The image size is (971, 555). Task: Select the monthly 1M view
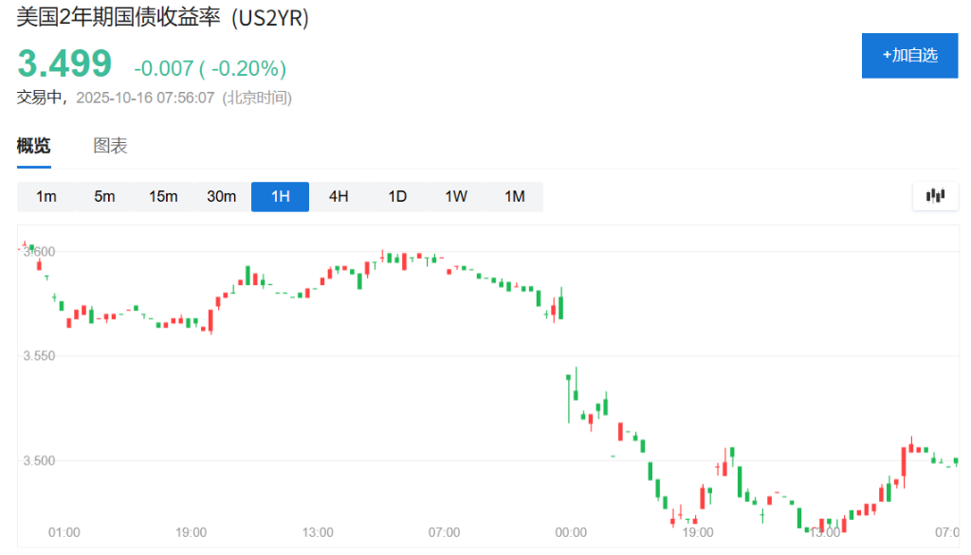[x=514, y=196]
